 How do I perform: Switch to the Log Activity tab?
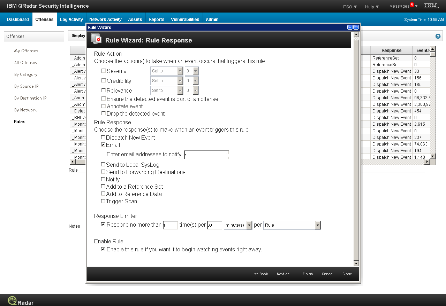click(x=71, y=19)
